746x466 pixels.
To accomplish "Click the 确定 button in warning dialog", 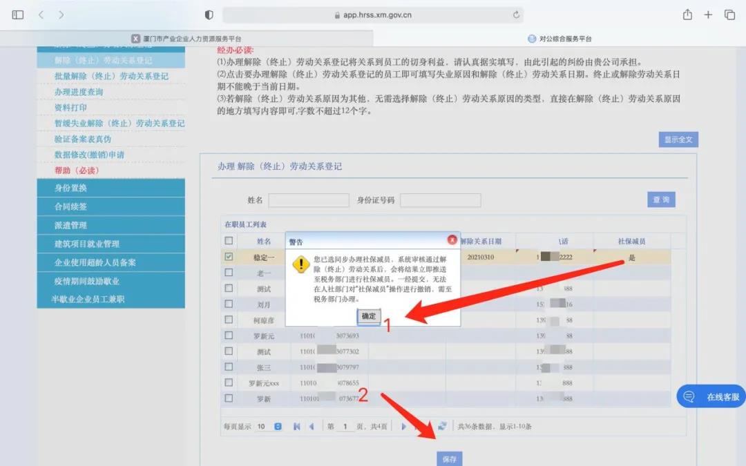I will coord(369,316).
